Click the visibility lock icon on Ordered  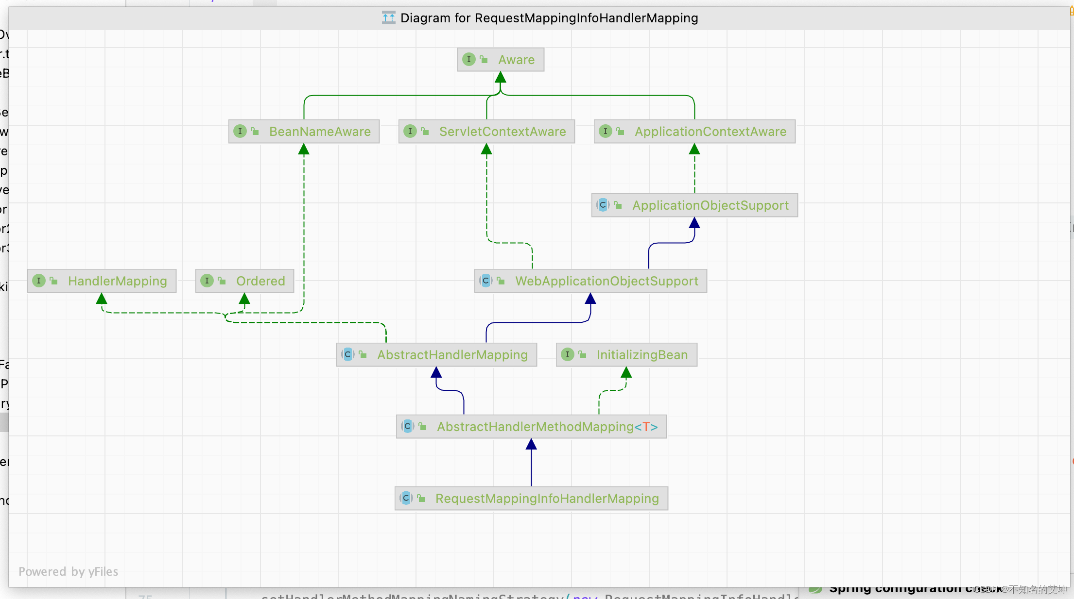pos(222,281)
